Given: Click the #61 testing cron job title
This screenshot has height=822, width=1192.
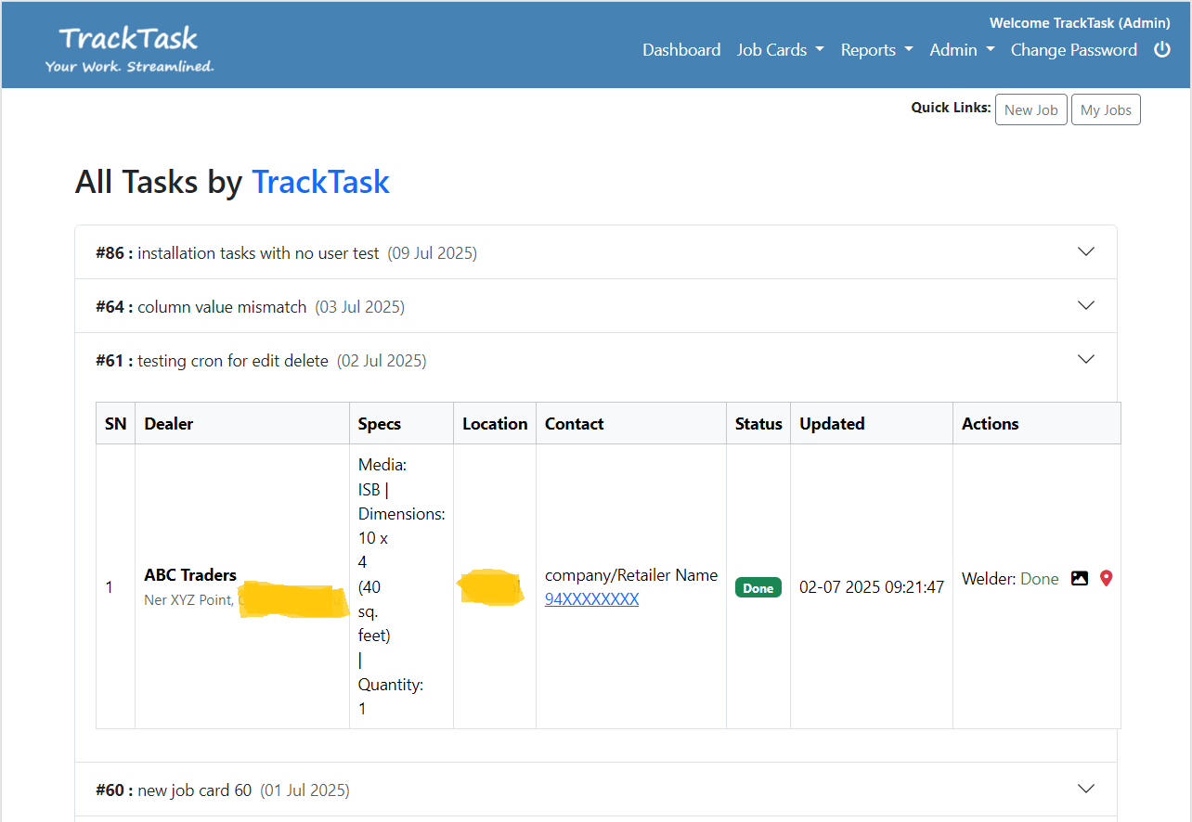Looking at the screenshot, I should click(x=232, y=361).
